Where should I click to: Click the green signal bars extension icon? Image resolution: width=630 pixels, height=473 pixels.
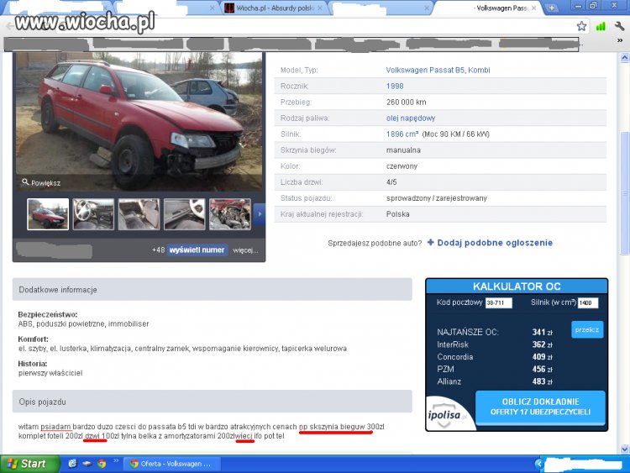[x=601, y=27]
